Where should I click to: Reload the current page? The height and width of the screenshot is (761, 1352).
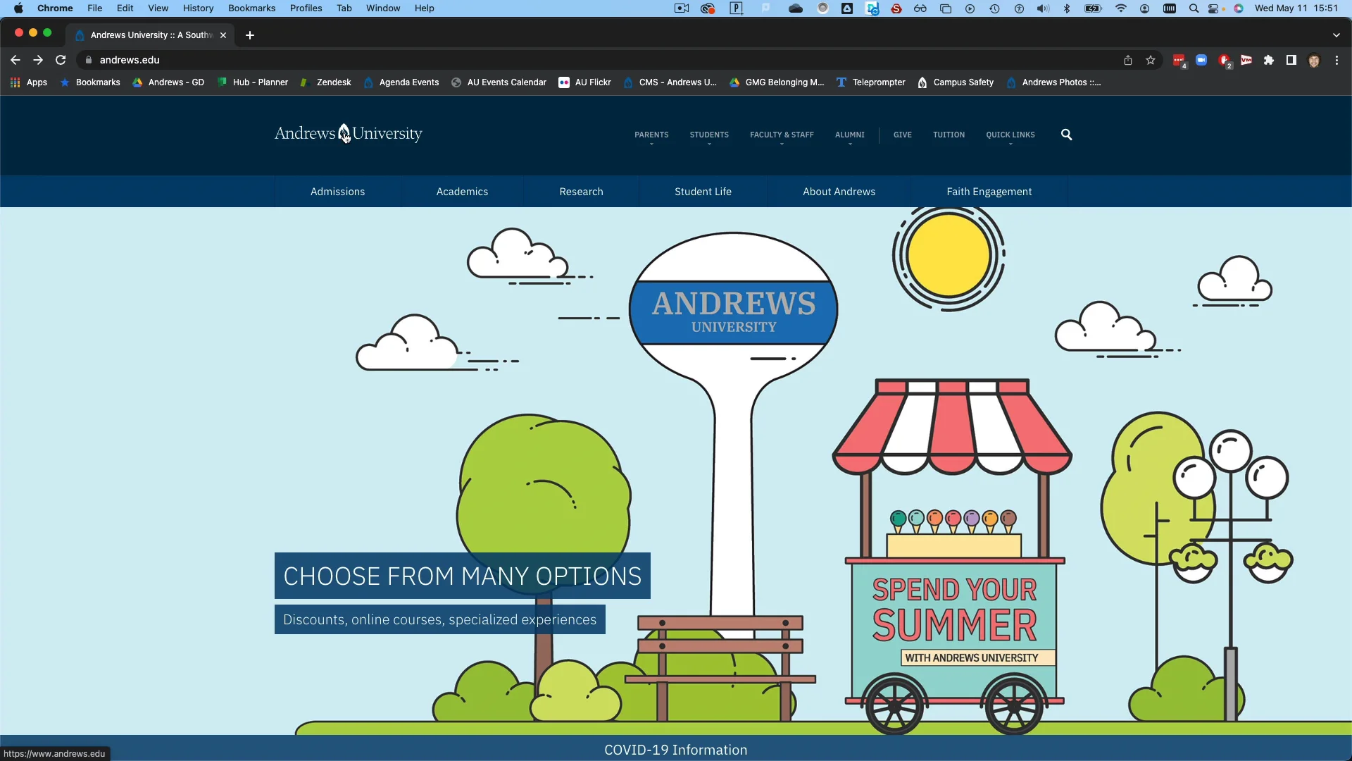[61, 60]
